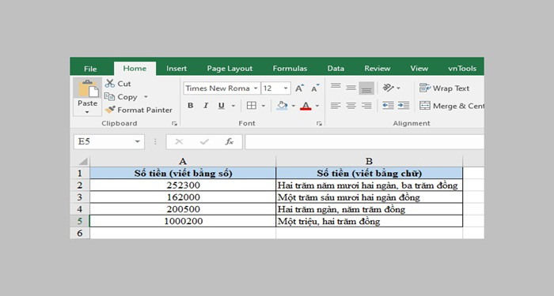This screenshot has width=554, height=296.
Task: Select cell containing 1000200
Action: click(183, 221)
